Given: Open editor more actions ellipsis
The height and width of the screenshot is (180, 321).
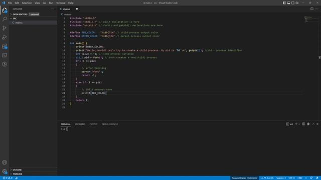Looking at the screenshot, I should coord(317,9).
